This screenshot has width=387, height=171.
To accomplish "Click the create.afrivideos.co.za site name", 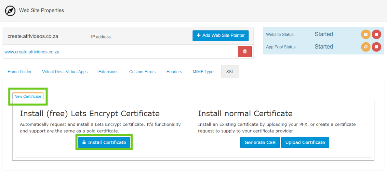I will pos(33,36).
